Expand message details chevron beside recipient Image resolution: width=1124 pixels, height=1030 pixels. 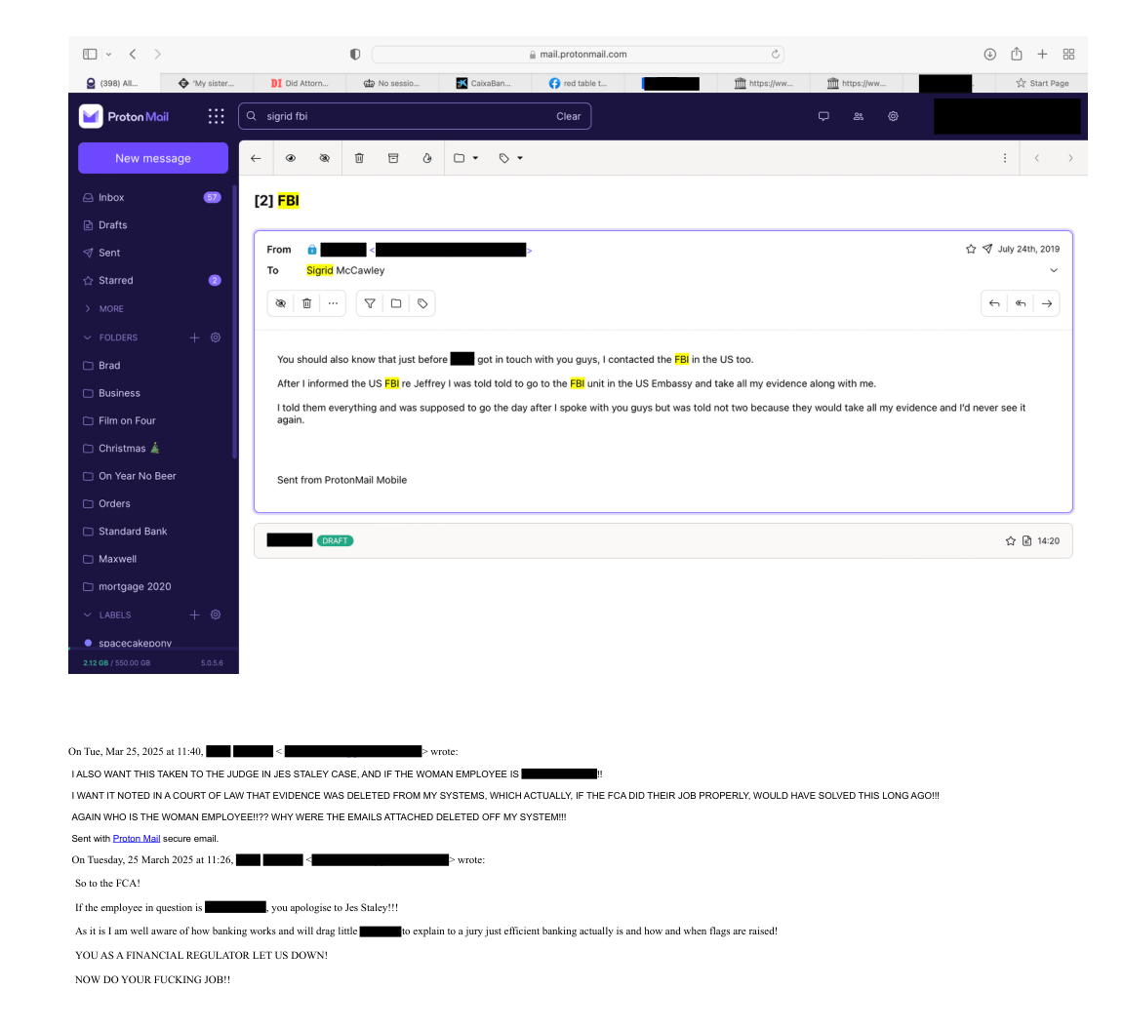[1054, 271]
